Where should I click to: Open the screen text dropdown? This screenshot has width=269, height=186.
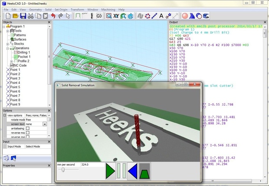click(x=45, y=124)
